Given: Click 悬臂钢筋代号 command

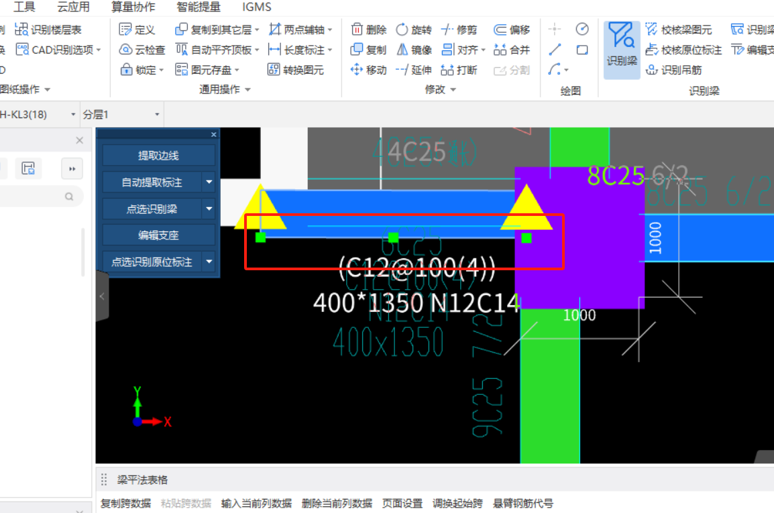Looking at the screenshot, I should 522,503.
